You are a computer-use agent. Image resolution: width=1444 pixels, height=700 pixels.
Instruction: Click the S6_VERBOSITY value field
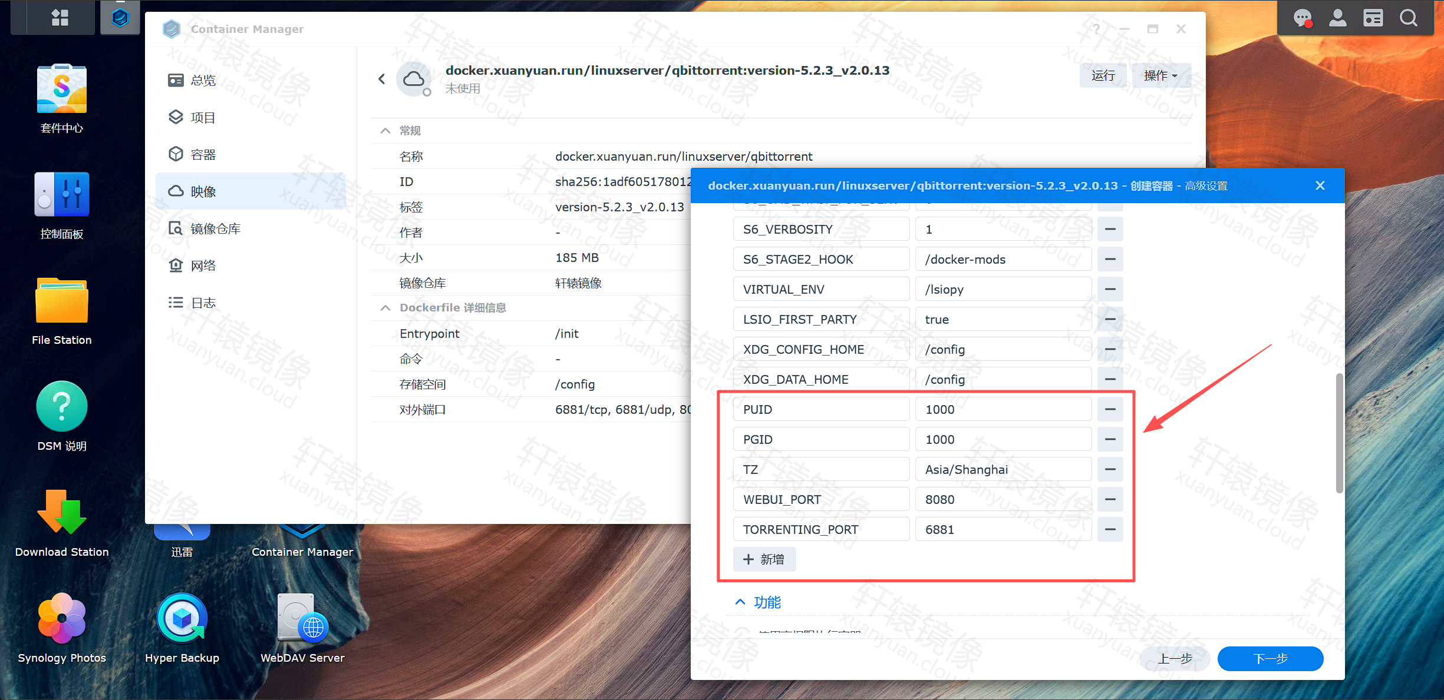[1003, 229]
